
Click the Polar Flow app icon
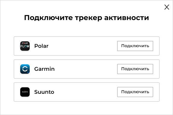pyautogui.click(x=25, y=46)
